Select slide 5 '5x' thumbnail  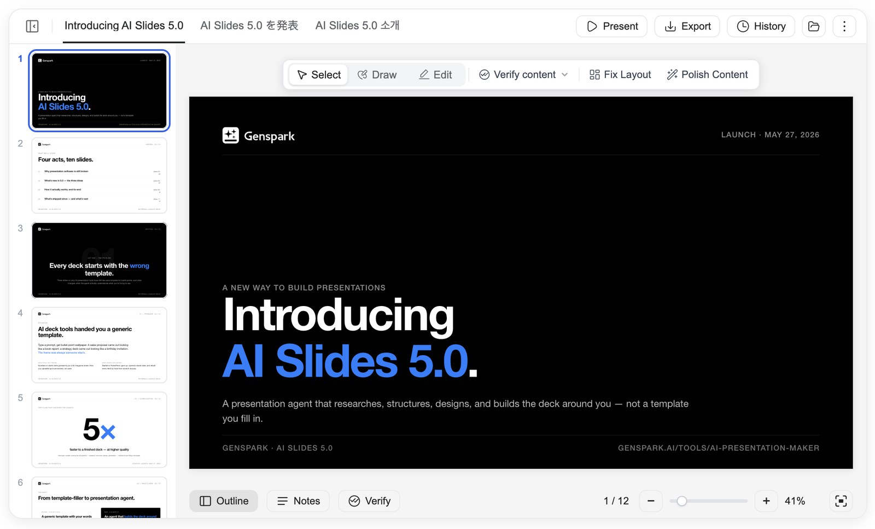coord(99,430)
